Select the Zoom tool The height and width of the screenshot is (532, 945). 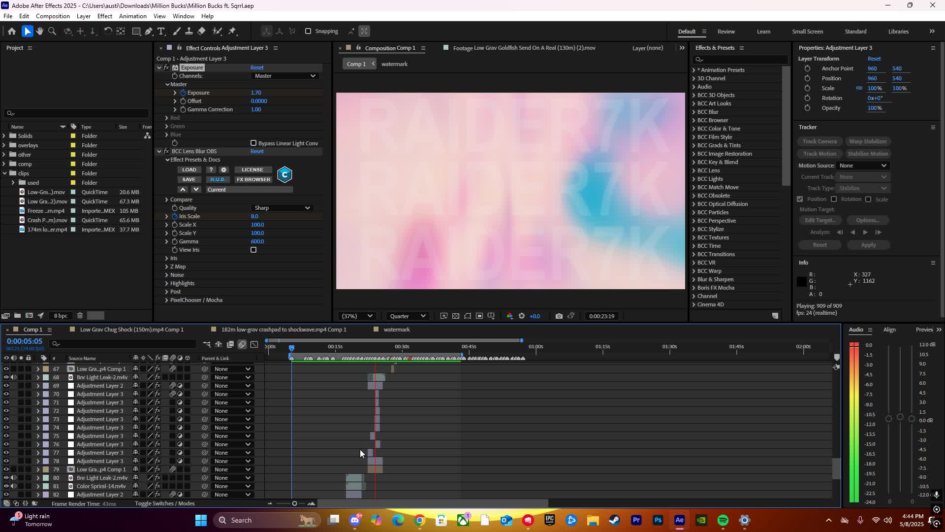[52, 31]
